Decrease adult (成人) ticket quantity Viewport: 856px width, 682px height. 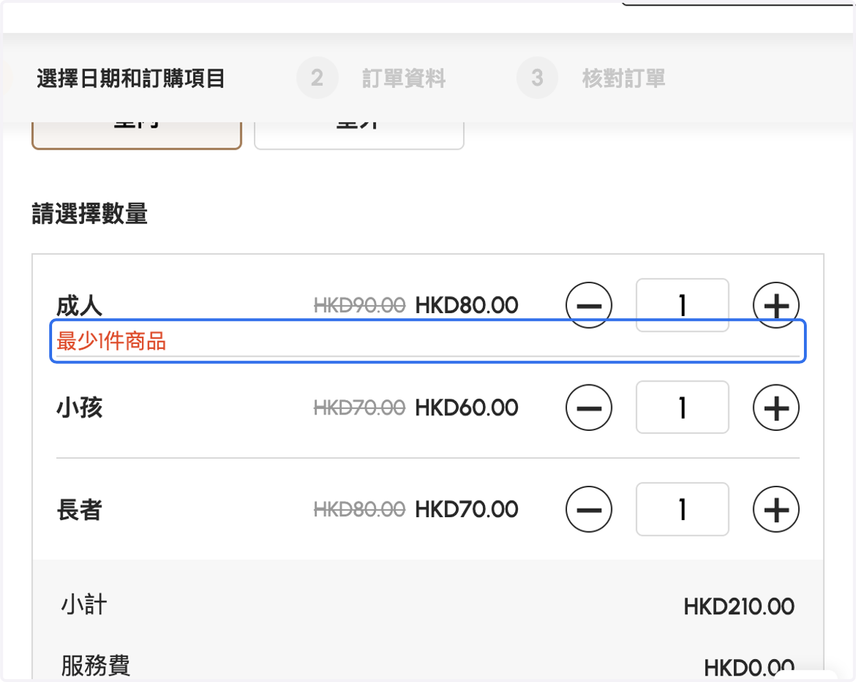point(589,305)
